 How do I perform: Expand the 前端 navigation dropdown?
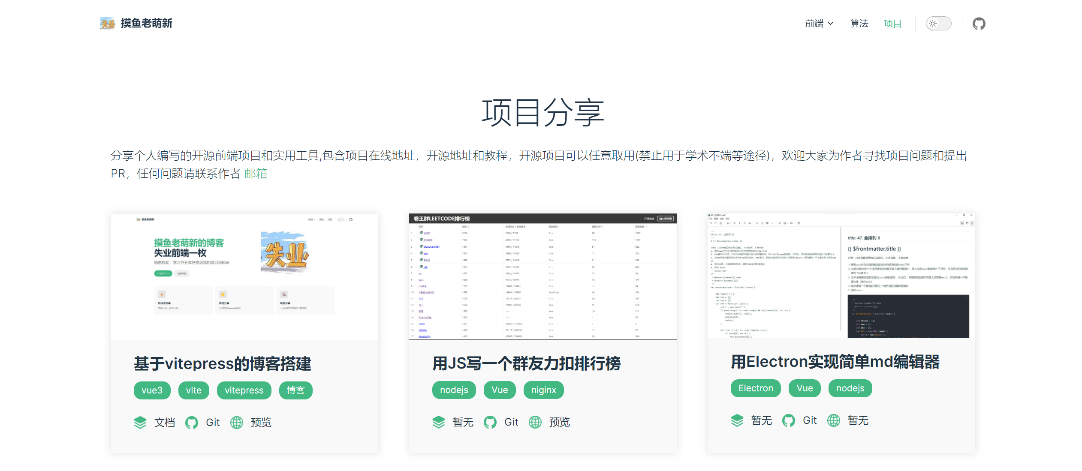[x=819, y=24]
